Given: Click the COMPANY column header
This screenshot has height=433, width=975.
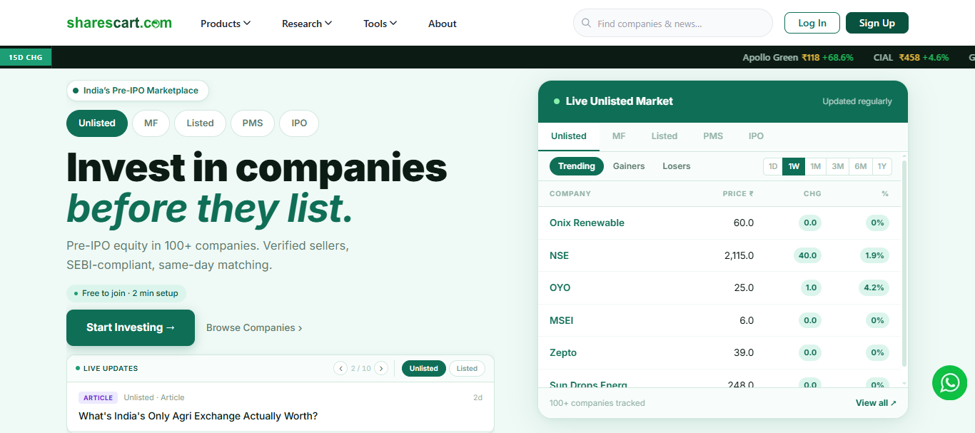Looking at the screenshot, I should pos(570,194).
